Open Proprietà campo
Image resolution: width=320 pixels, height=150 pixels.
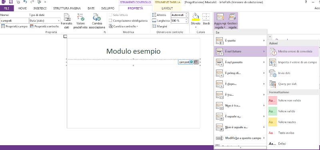tap(14, 26)
